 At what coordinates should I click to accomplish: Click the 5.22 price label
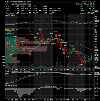pos(37,45)
